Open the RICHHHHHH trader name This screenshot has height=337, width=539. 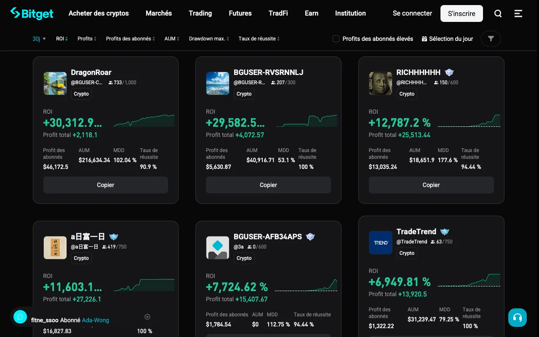click(419, 72)
